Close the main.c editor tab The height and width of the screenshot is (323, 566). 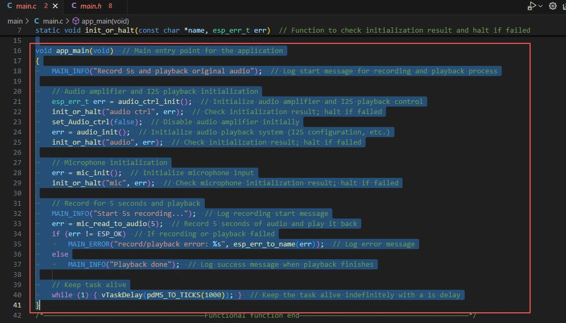[x=55, y=6]
